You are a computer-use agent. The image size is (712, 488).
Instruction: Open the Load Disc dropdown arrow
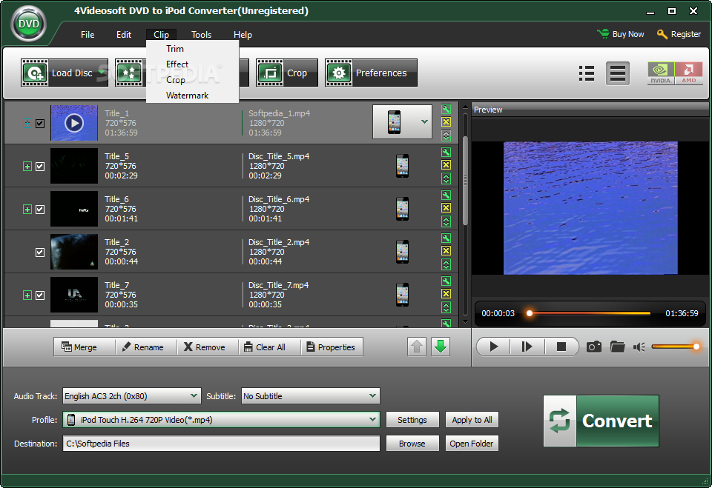102,72
